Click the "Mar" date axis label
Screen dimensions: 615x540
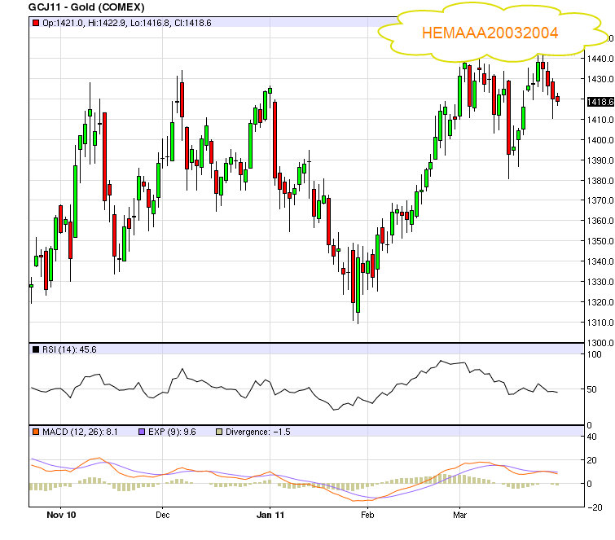459,515
